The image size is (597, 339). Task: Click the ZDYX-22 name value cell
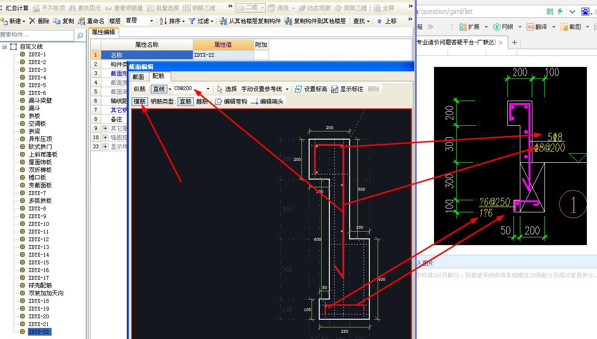[x=223, y=55]
